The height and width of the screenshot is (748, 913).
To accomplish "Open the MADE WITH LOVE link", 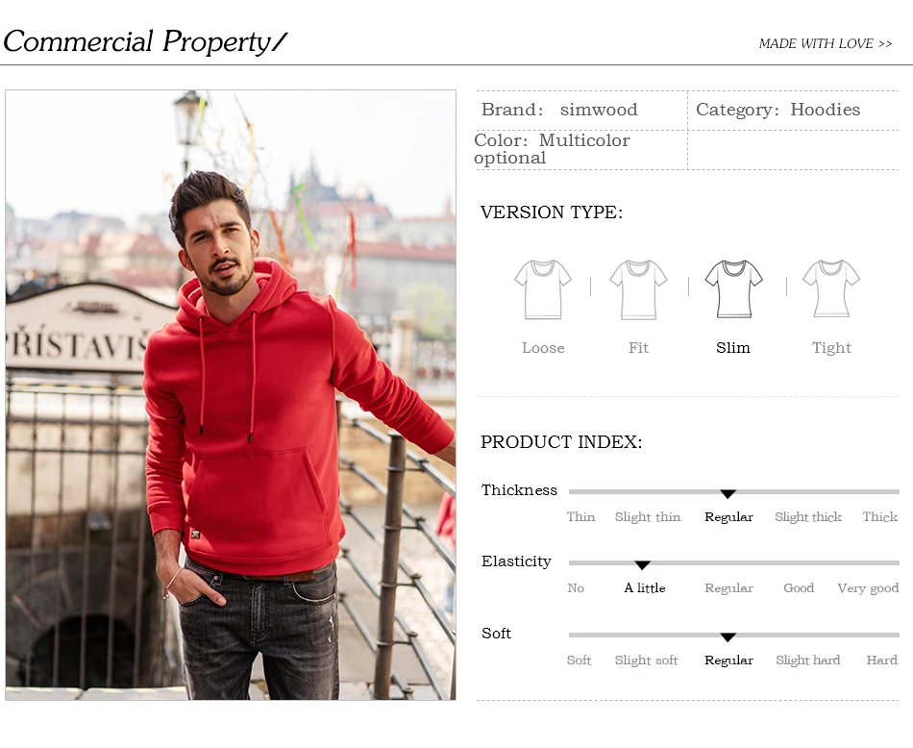I will pos(826,43).
